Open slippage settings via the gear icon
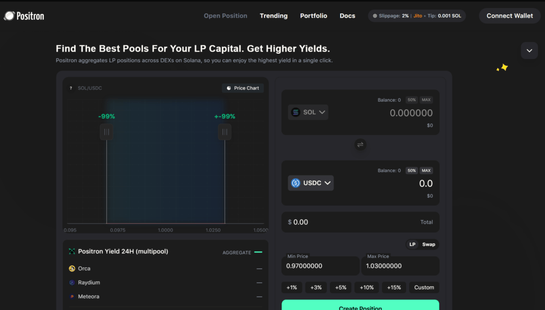 pyautogui.click(x=375, y=15)
